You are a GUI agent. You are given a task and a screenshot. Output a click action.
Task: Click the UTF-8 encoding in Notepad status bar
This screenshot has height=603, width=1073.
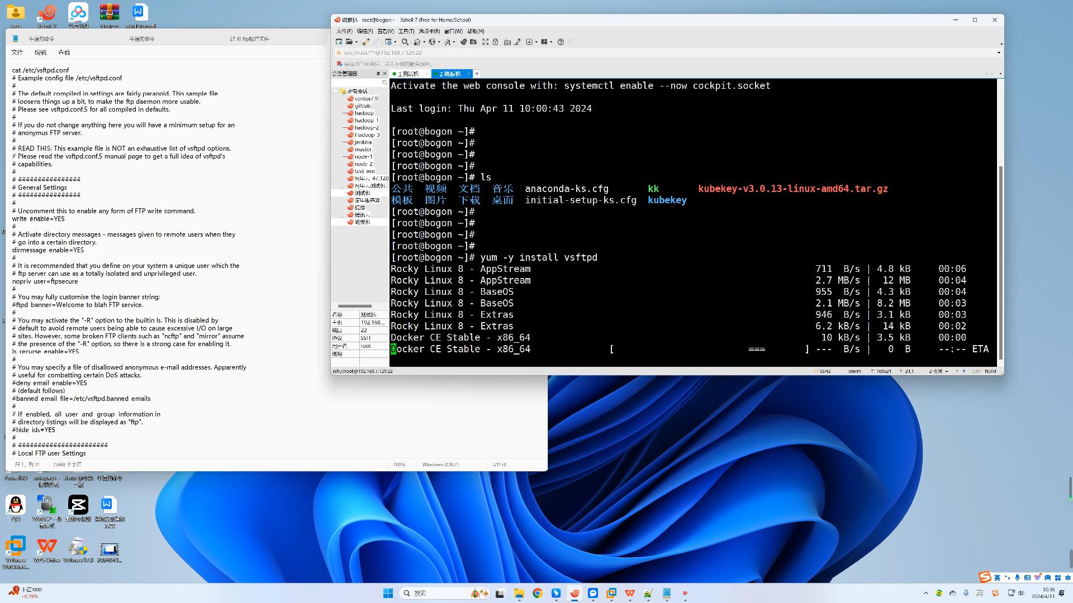(x=499, y=465)
